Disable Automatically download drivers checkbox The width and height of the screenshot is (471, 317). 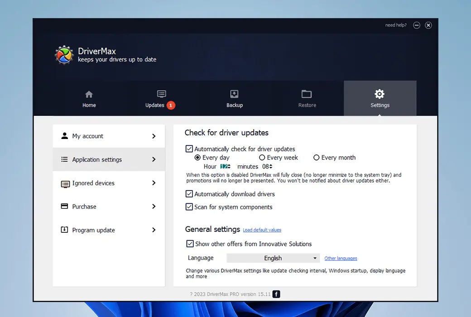[x=189, y=194]
